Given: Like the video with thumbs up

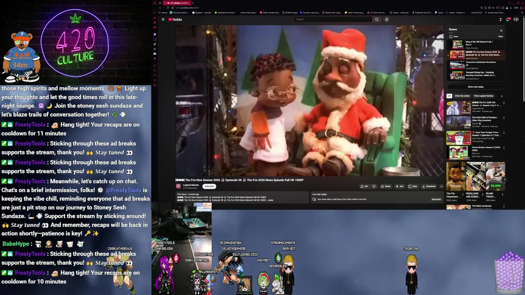Looking at the screenshot, I should [x=364, y=186].
